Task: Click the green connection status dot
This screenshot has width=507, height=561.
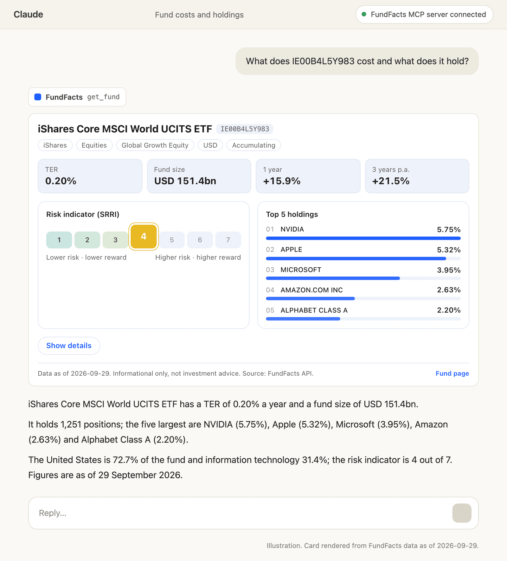Action: pyautogui.click(x=364, y=14)
